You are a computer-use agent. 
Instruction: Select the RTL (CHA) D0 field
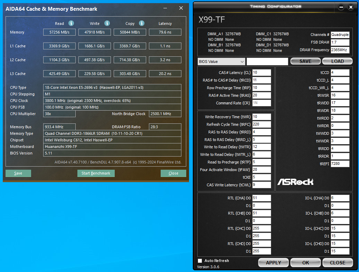click(262, 198)
